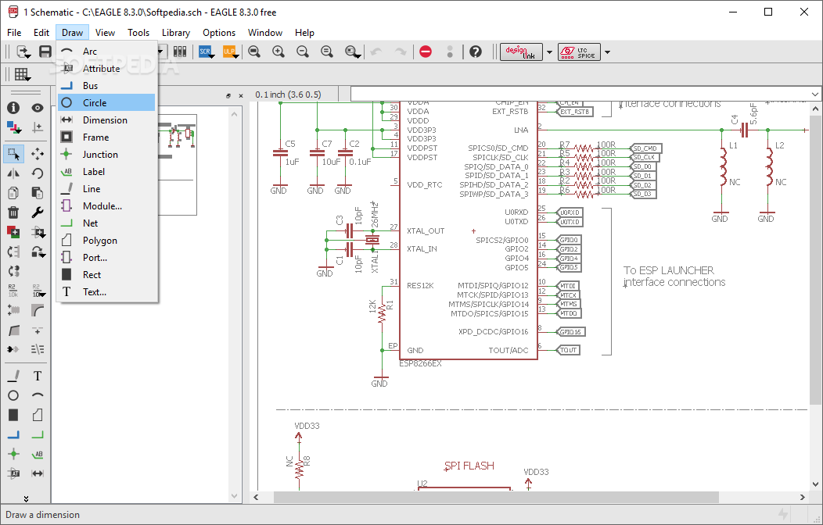823x525 pixels.
Task: Select the Copy tool in the palette
Action: point(13,193)
